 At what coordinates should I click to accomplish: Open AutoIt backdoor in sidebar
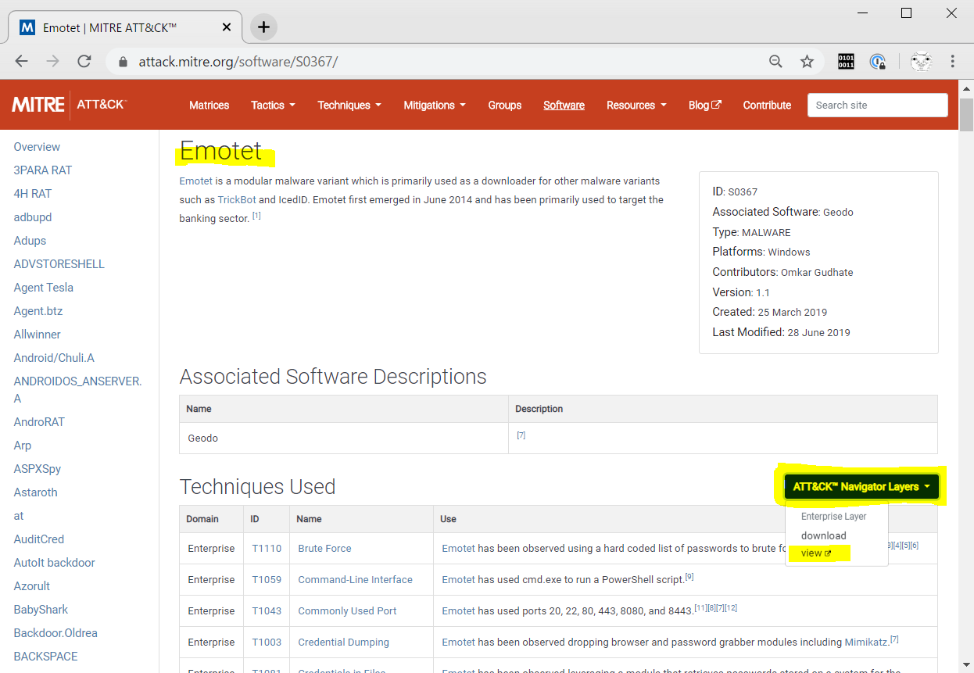coord(55,563)
